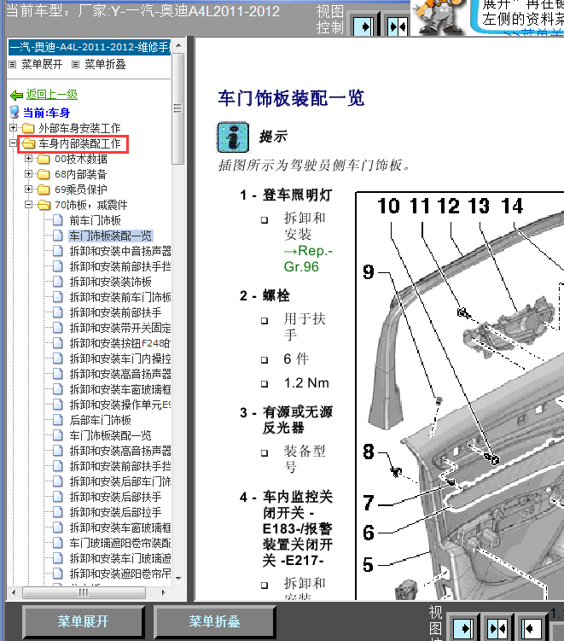Open 拆卸和安装前车门饰板 item

point(120,297)
